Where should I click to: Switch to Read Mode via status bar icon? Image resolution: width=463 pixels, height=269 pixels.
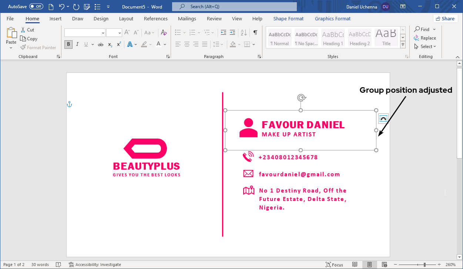355,264
